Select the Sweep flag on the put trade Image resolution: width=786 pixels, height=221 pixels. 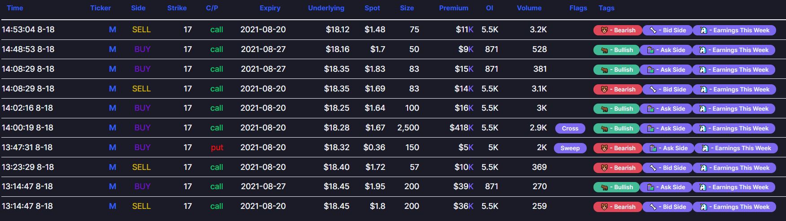point(570,148)
